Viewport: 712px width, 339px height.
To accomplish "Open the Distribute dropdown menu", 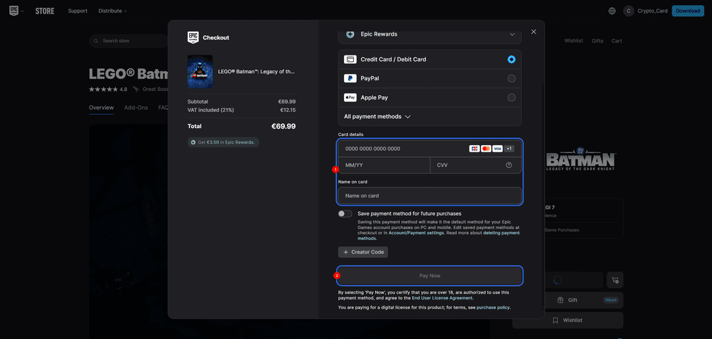I will point(113,11).
